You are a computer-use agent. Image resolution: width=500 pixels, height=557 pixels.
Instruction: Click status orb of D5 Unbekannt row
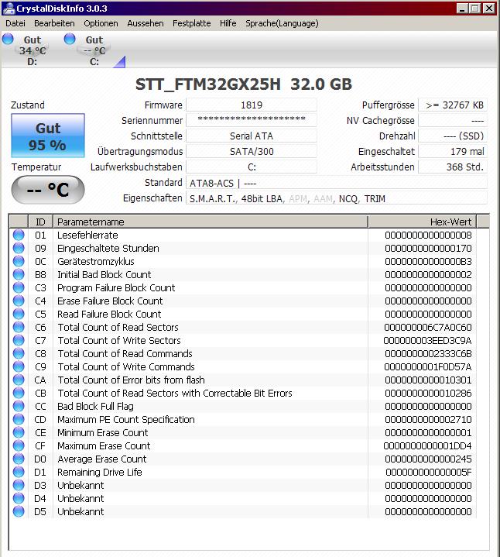coord(19,511)
